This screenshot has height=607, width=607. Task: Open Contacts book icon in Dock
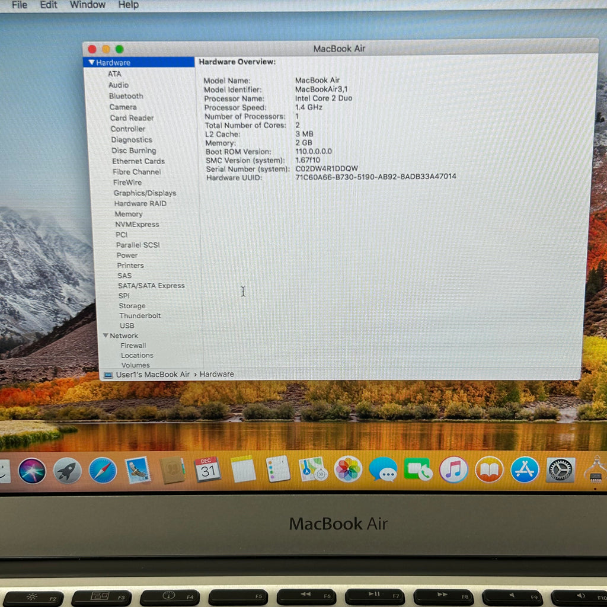(172, 470)
